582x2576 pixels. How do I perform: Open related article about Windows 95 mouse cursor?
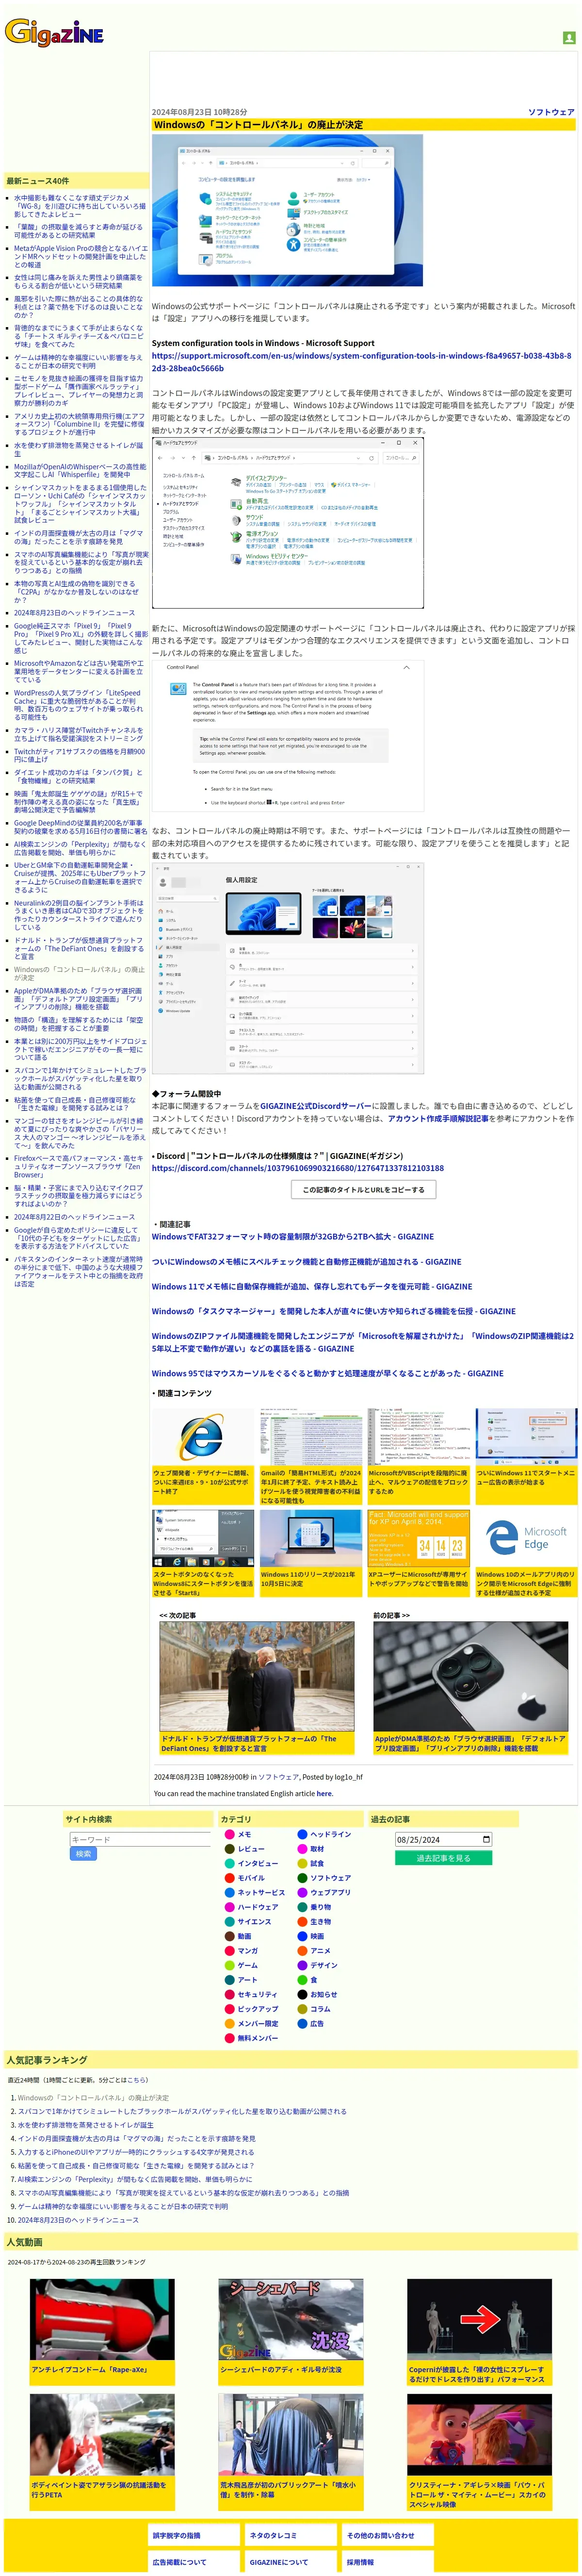point(327,1373)
